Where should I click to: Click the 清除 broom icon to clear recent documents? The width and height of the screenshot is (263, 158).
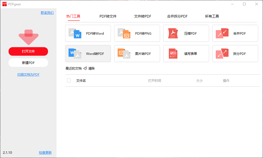(x=85, y=68)
